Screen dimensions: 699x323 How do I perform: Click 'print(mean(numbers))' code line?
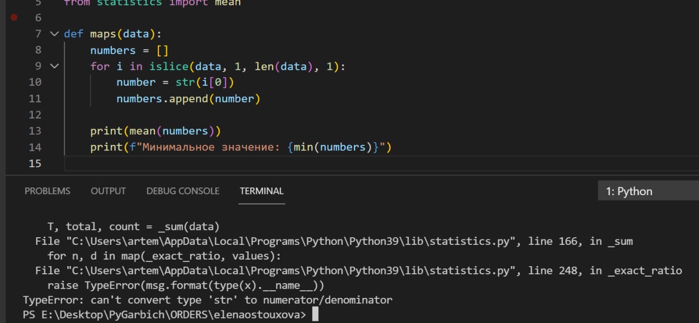point(156,131)
